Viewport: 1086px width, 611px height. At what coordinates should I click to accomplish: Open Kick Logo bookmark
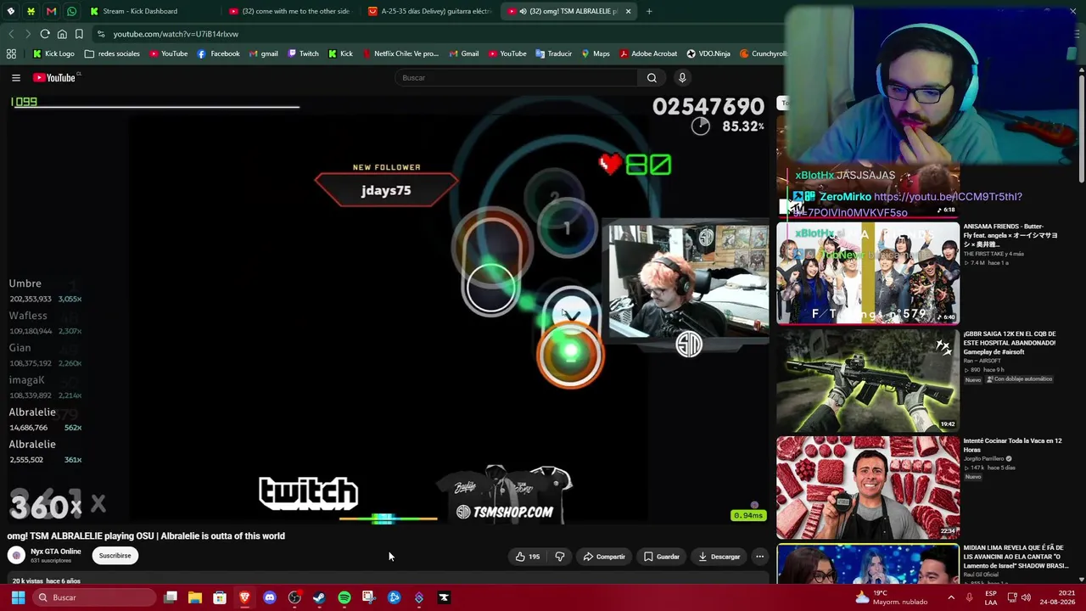[53, 53]
